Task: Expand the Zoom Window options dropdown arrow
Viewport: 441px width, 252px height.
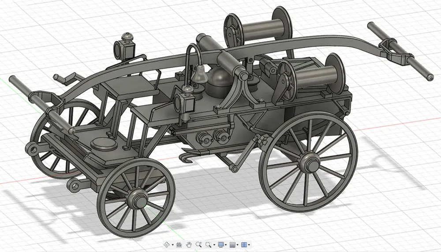Action: (214, 245)
